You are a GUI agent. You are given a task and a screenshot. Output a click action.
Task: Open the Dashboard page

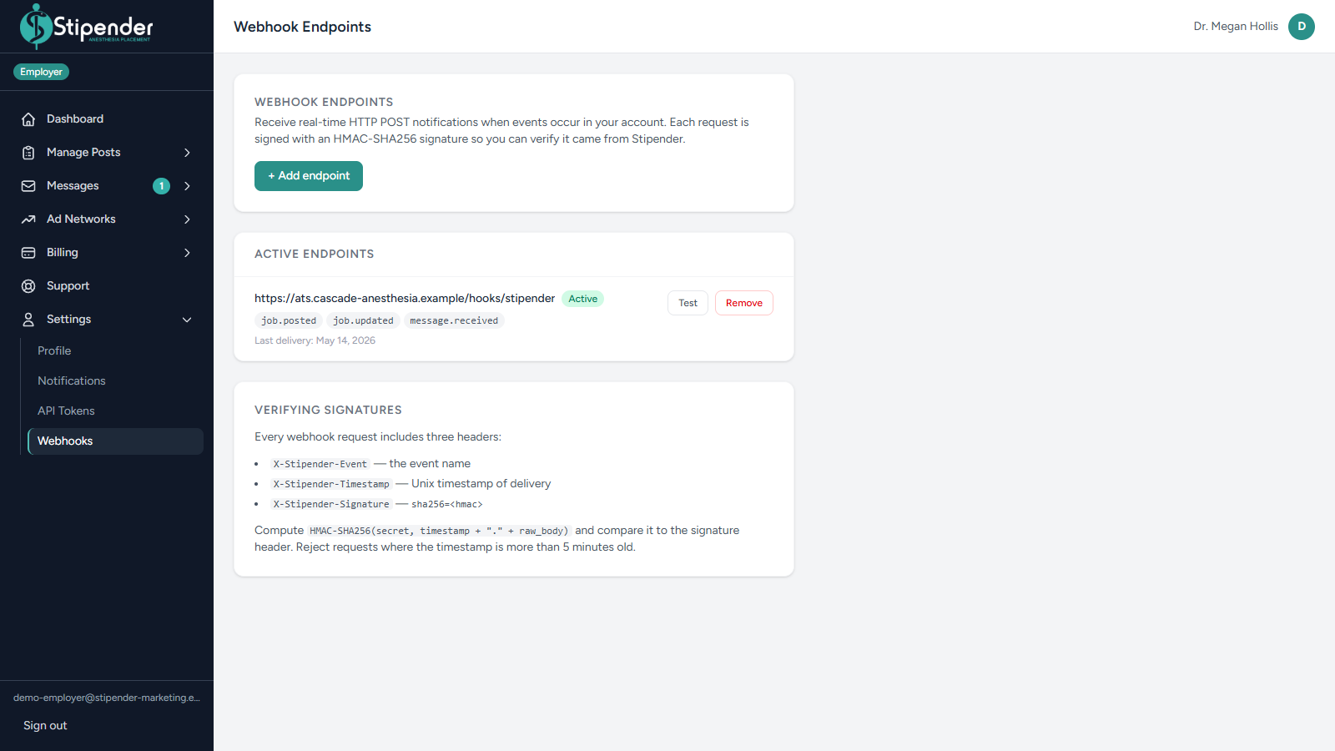(x=107, y=119)
